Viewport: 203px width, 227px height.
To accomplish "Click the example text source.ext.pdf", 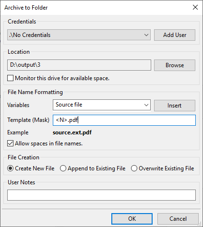I will click(x=72, y=132).
